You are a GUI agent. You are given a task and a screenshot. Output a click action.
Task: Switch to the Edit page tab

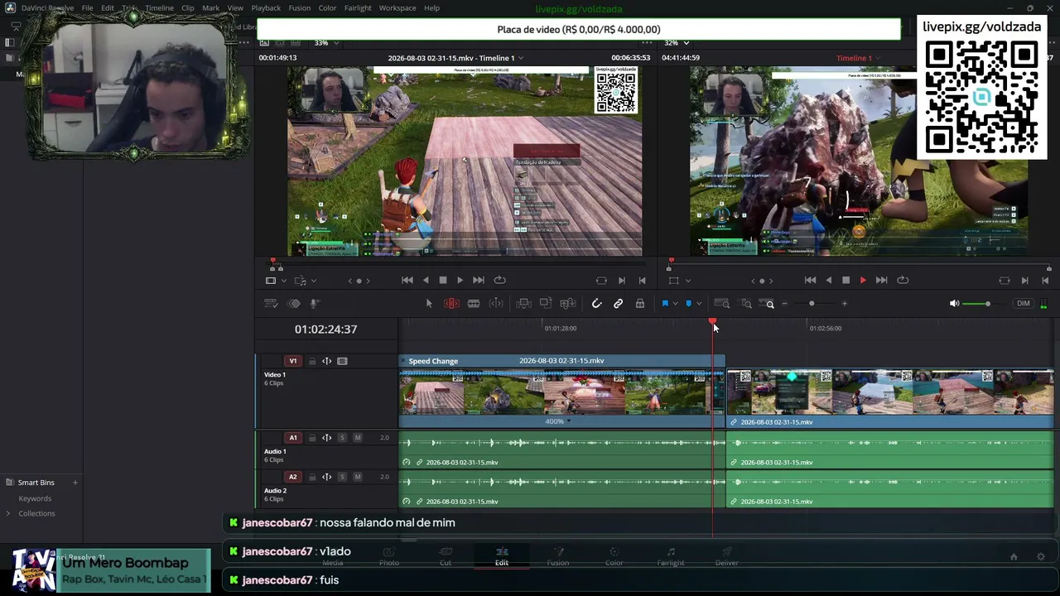tap(502, 556)
